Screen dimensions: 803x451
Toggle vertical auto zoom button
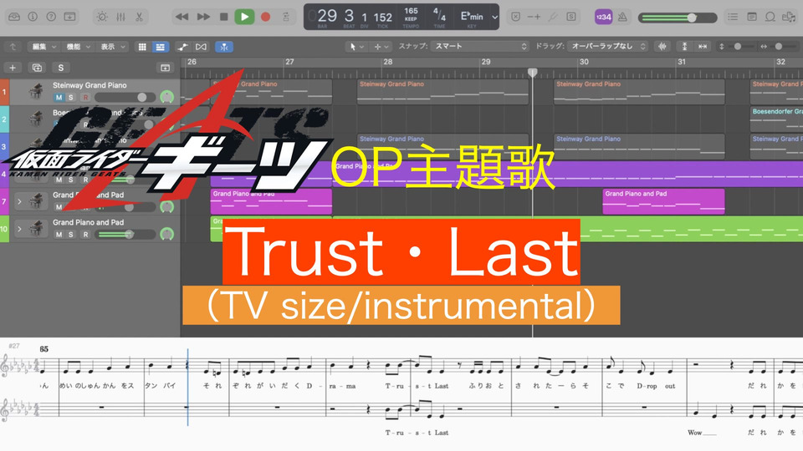(684, 47)
